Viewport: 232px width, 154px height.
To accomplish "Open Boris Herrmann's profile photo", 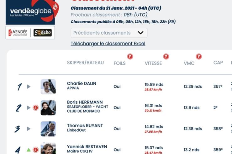I will click(x=48, y=108).
